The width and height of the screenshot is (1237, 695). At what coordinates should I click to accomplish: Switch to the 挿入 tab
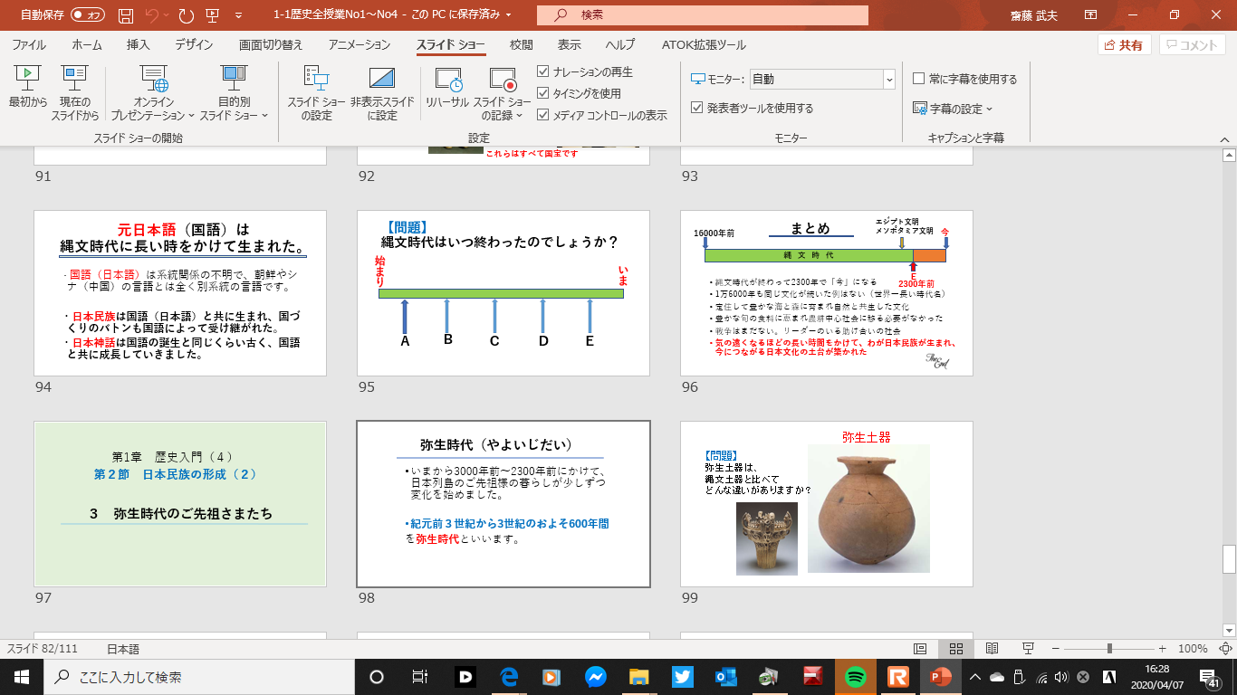pyautogui.click(x=138, y=45)
